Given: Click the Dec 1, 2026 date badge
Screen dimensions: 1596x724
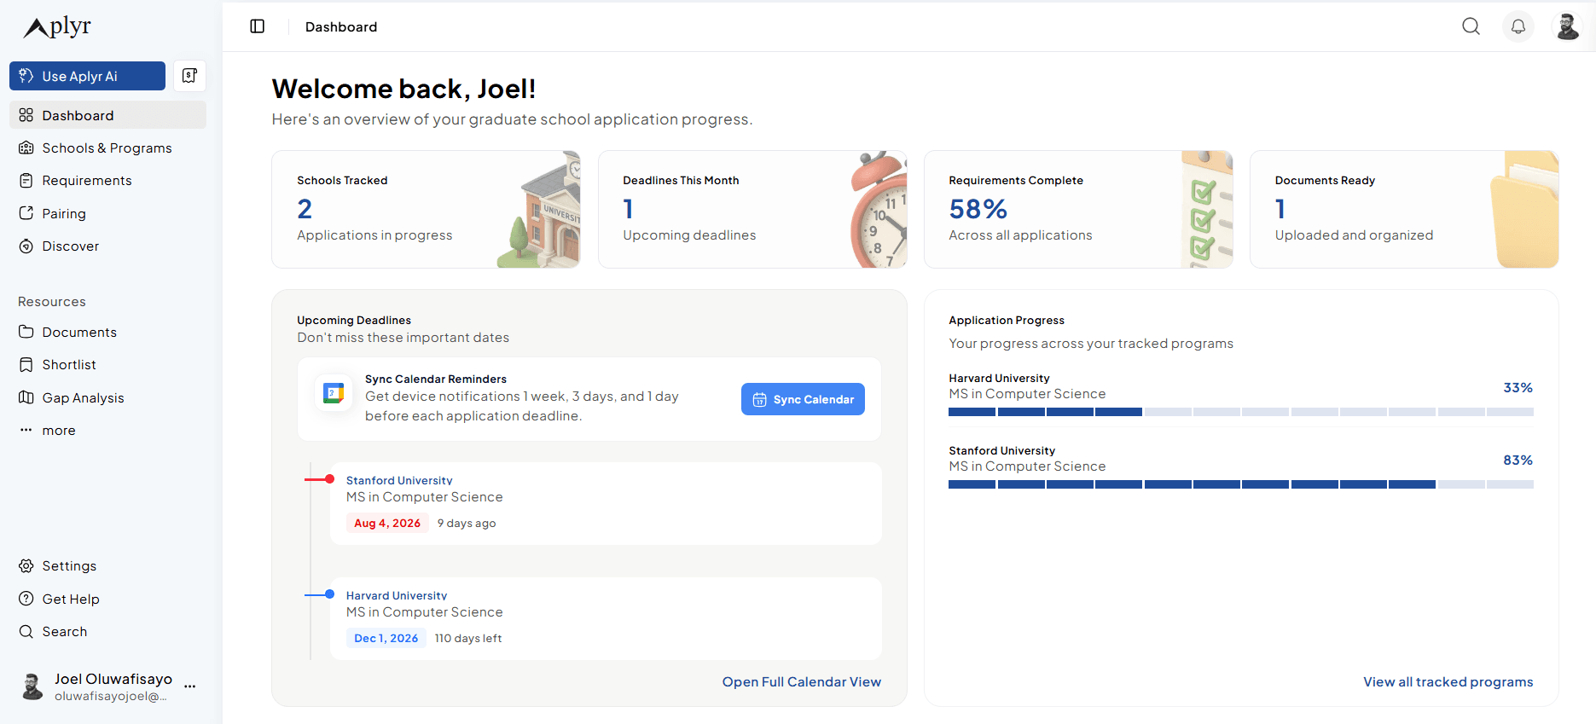Looking at the screenshot, I should (386, 639).
